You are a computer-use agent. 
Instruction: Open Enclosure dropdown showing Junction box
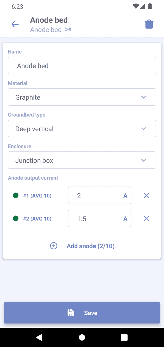coord(82,160)
